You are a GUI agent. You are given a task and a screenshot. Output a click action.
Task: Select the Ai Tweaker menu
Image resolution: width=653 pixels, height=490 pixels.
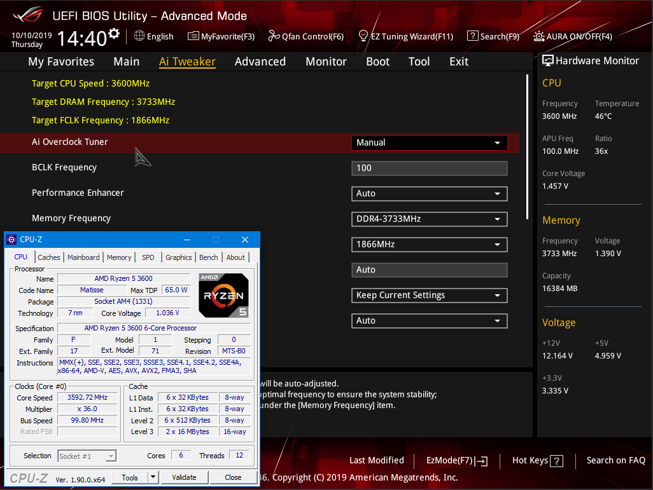coord(187,62)
